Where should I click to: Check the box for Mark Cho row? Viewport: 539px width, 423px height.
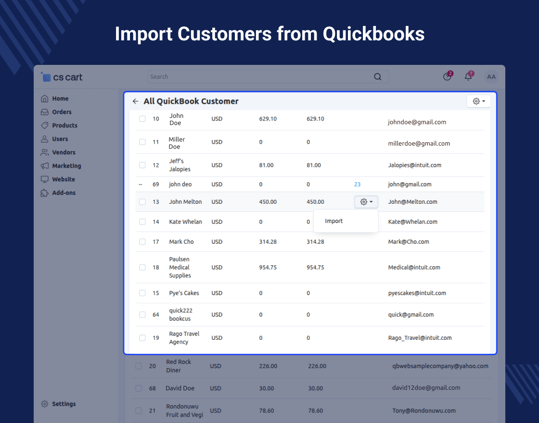pyautogui.click(x=142, y=242)
